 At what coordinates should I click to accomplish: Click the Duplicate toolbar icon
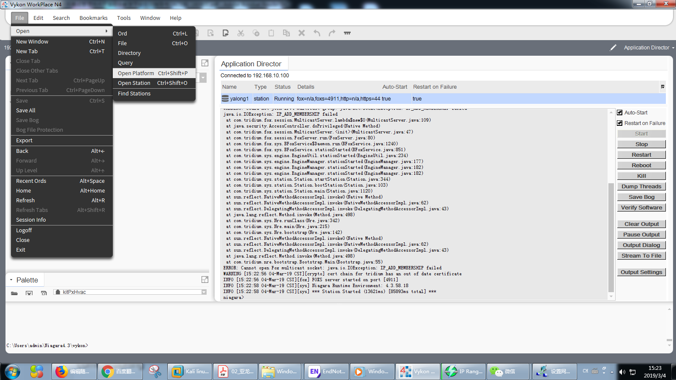coord(256,33)
